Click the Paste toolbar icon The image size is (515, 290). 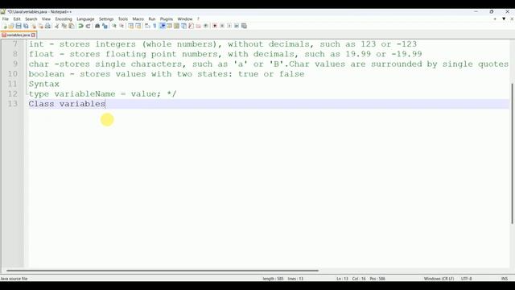[71, 26]
